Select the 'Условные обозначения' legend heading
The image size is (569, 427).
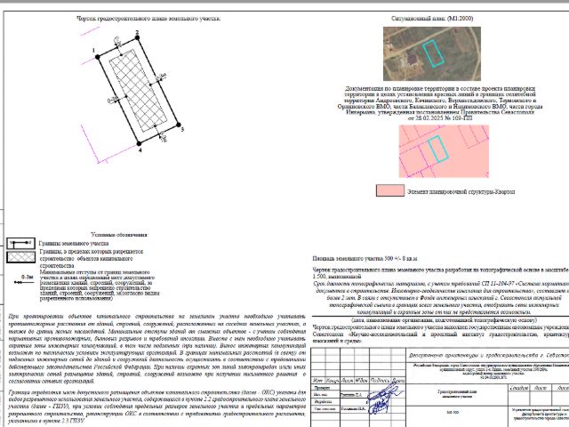[x=119, y=235]
